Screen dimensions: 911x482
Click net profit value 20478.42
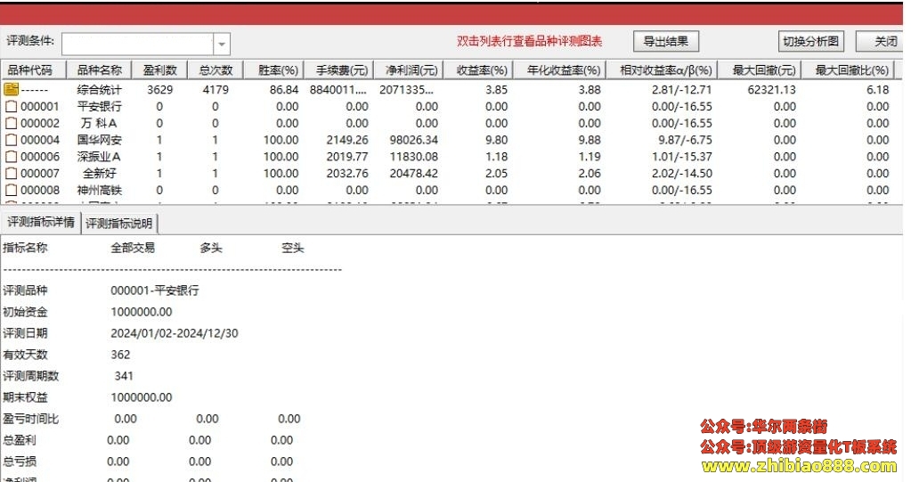[414, 173]
